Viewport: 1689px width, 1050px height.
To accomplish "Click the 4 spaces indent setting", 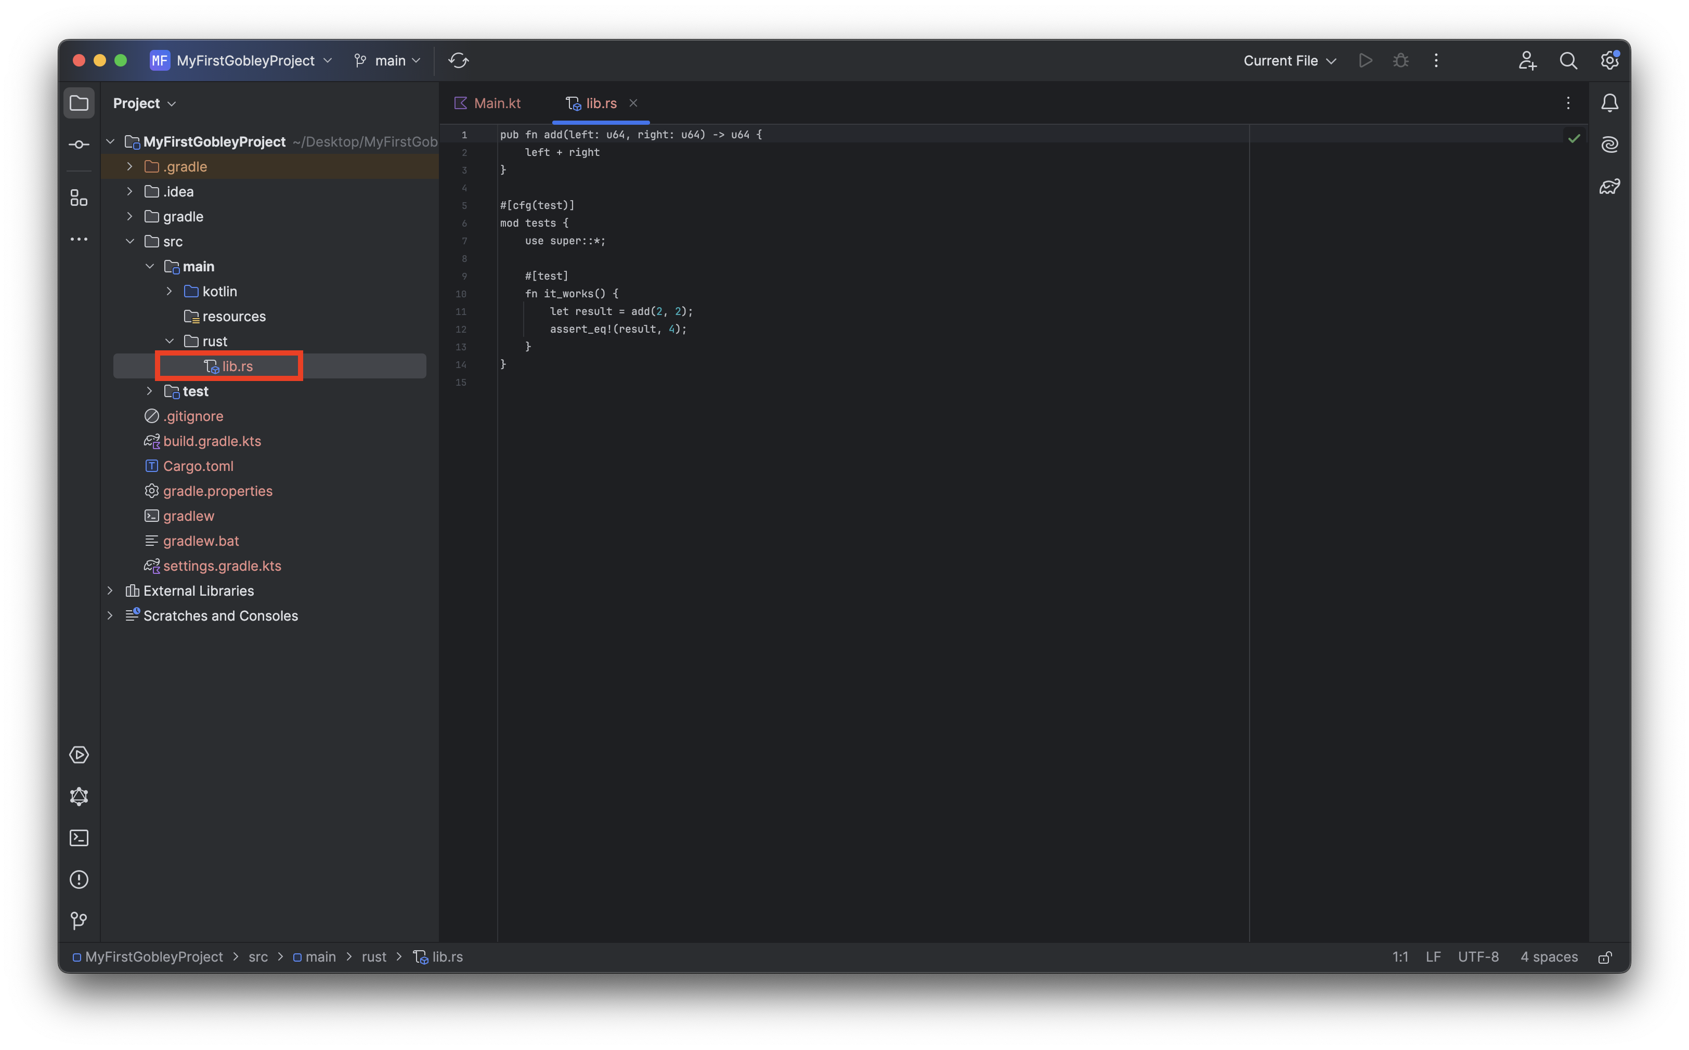I will [1549, 957].
